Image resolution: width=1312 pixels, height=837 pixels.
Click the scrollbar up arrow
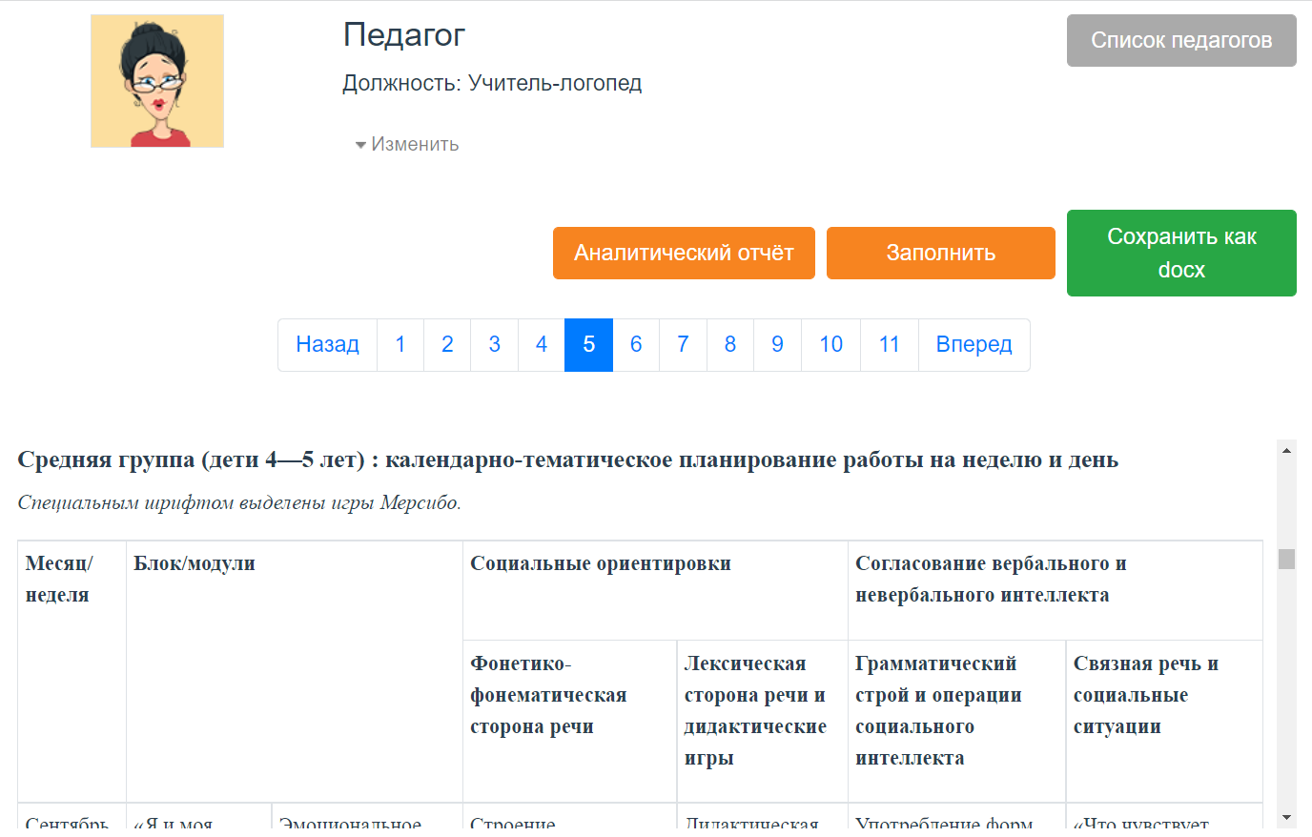pyautogui.click(x=1286, y=451)
